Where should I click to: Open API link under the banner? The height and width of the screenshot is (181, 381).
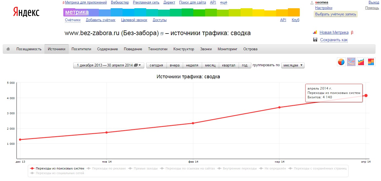(283, 20)
